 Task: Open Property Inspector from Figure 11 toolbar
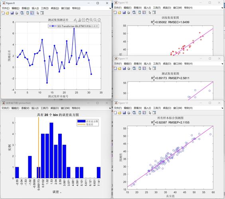pos(154,68)
